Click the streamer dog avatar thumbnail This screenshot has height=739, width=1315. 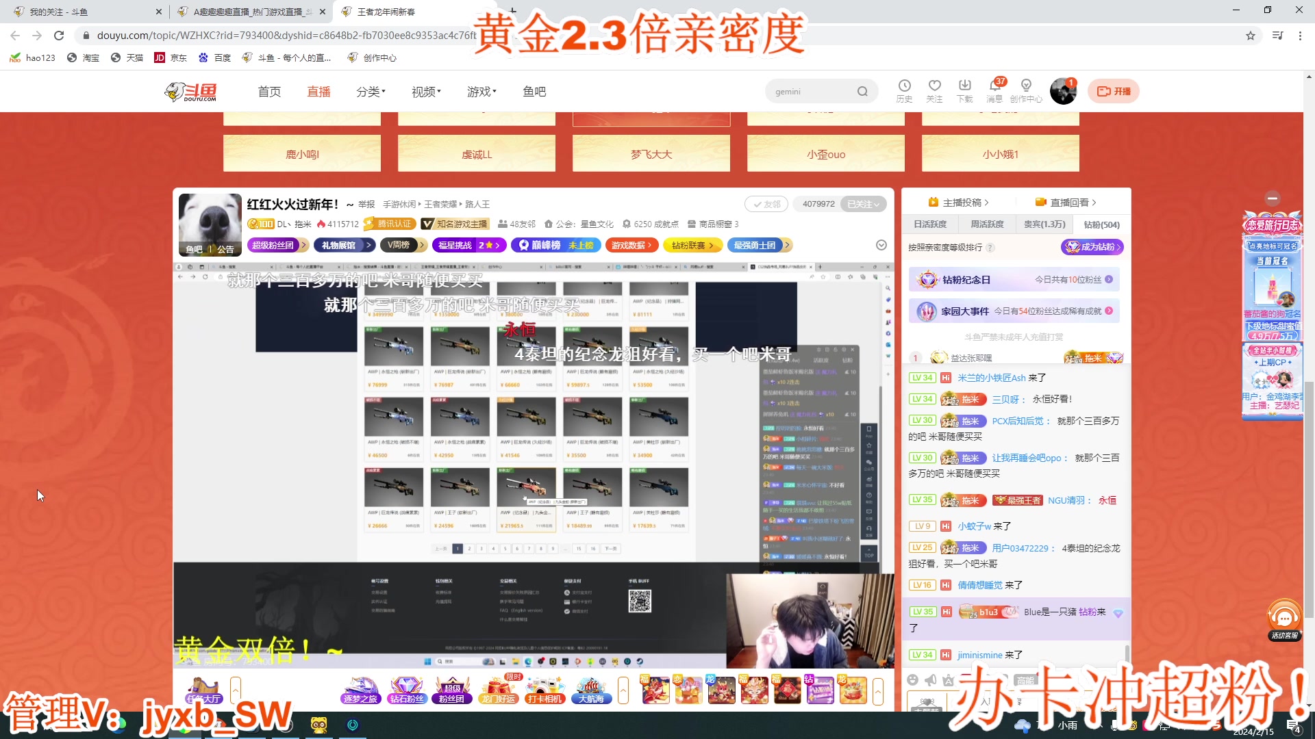coord(210,225)
